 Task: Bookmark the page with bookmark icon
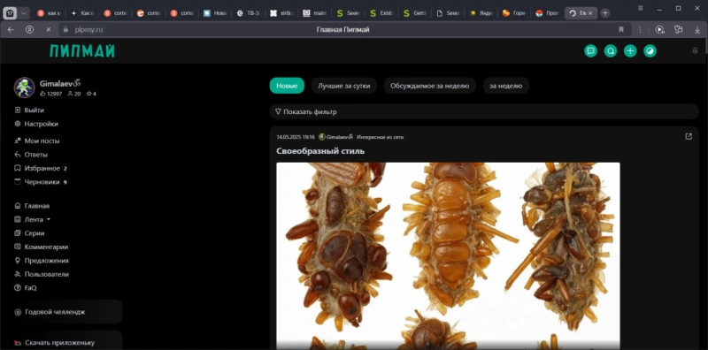pyautogui.click(x=621, y=30)
